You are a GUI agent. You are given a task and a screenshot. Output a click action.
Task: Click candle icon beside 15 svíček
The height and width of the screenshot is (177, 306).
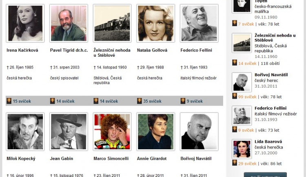pos(9,101)
